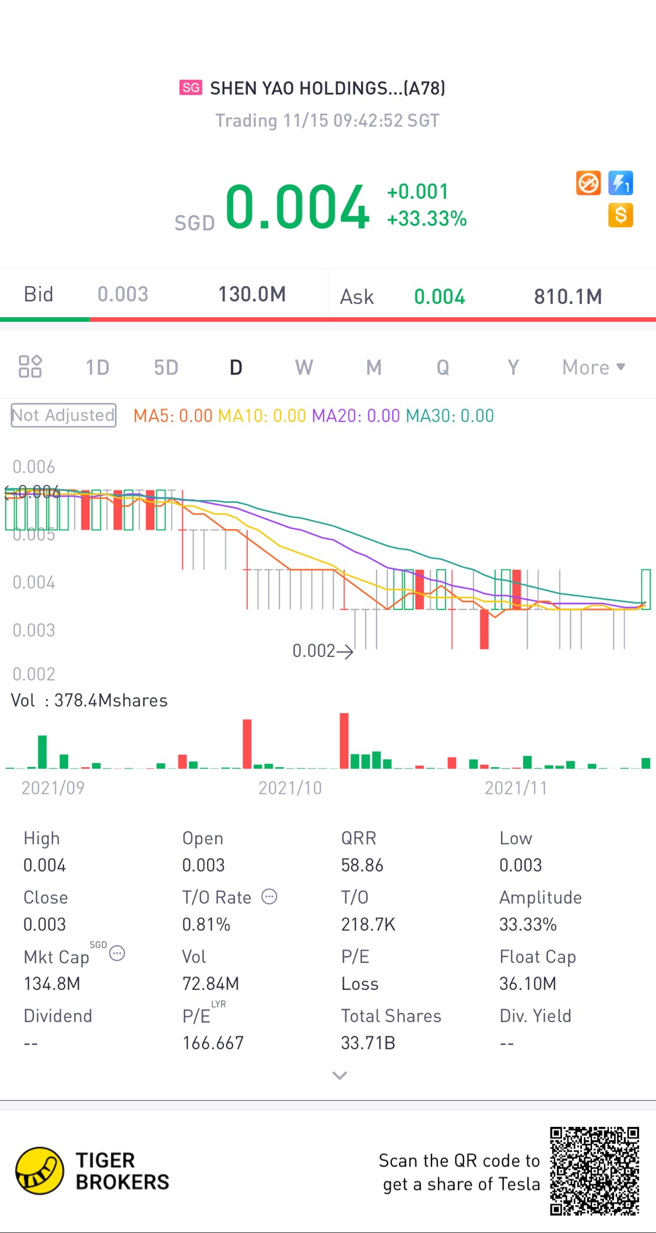The image size is (656, 1233).
Task: Click the bid/ask ratio bar
Action: pyautogui.click(x=328, y=319)
